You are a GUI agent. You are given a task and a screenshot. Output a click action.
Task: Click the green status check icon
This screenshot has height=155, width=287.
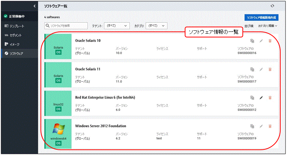pos(6,16)
